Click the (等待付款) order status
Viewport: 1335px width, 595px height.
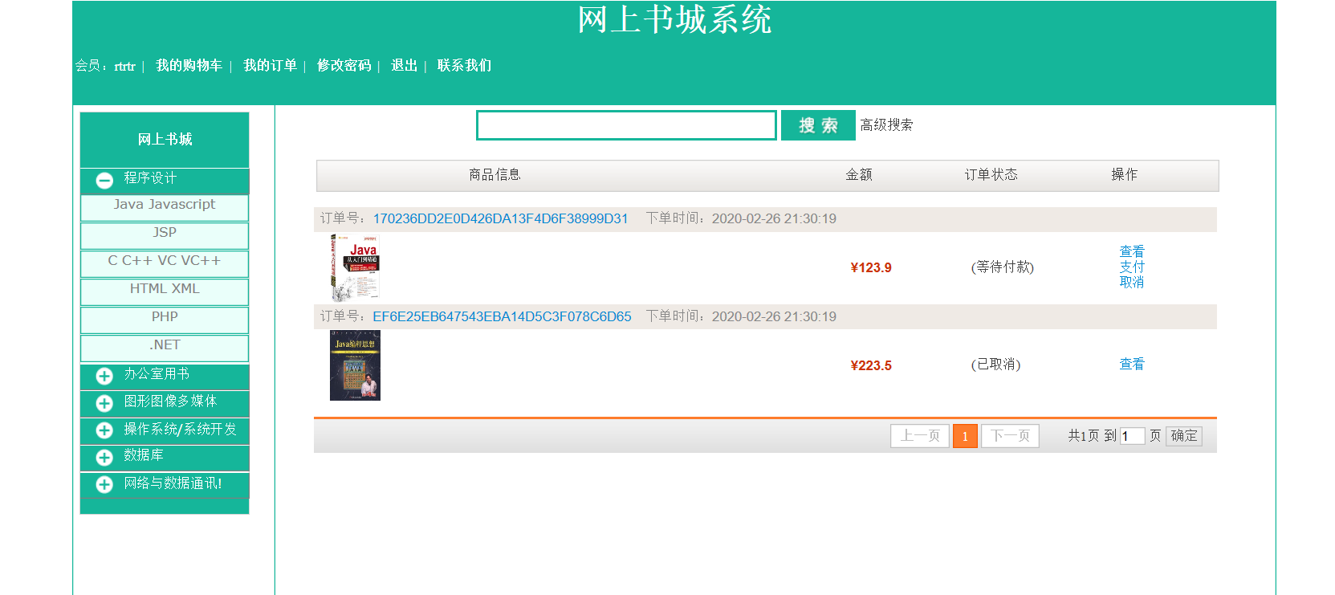click(x=1003, y=267)
